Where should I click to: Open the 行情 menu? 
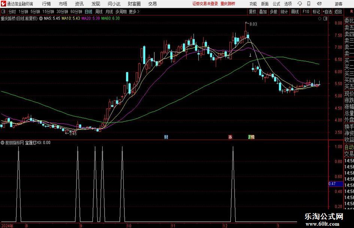tap(46, 4)
